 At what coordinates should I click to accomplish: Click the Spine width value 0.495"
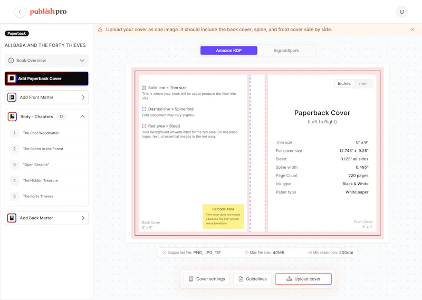[362, 167]
